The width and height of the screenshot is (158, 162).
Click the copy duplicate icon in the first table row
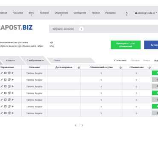[x=9, y=73]
